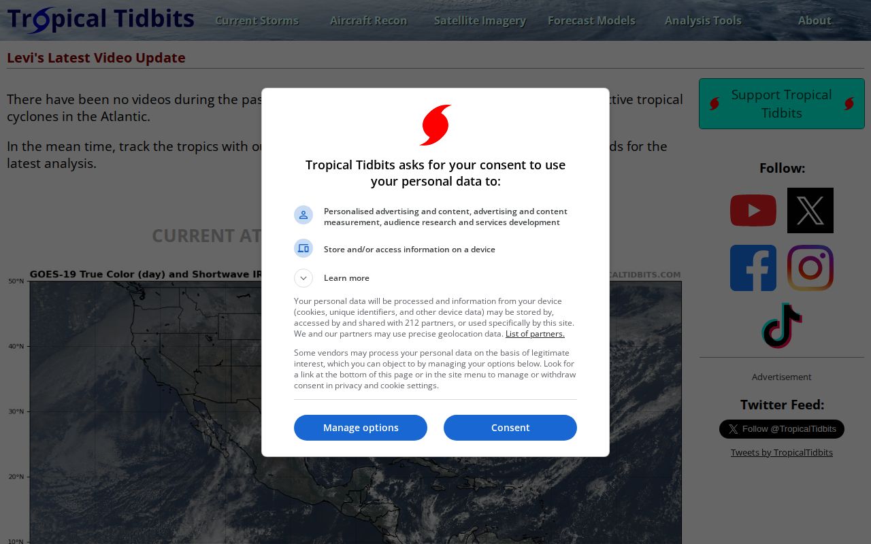The image size is (871, 544).
Task: Open the YouTube channel icon
Action: click(753, 211)
